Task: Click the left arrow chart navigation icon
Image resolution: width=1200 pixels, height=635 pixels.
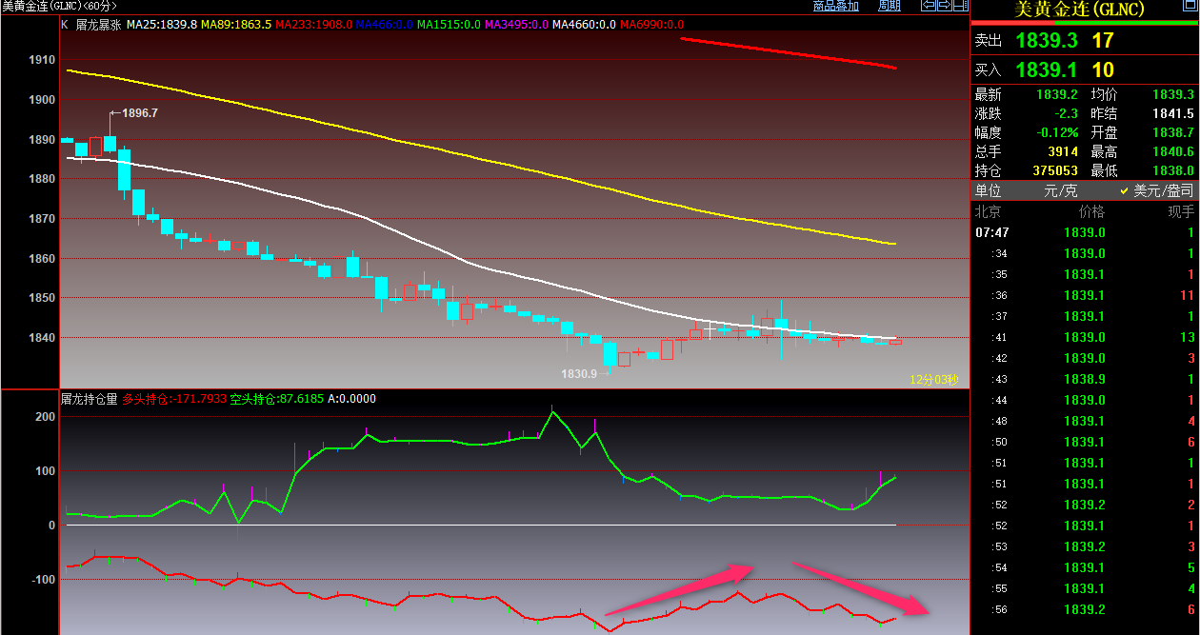Action: point(928,6)
